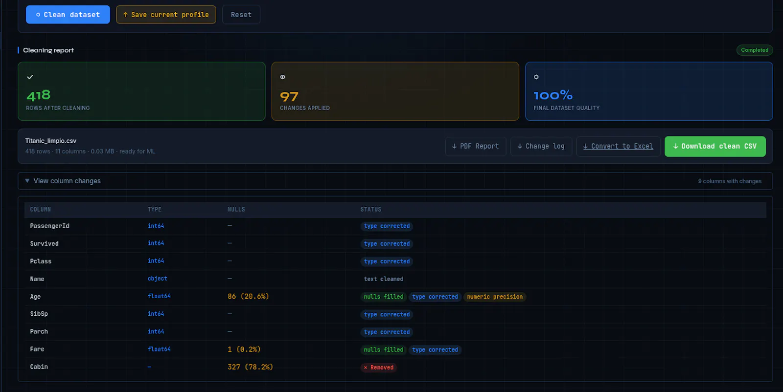This screenshot has height=392, width=783.
Task: Click the Completed status badge
Action: [x=755, y=50]
